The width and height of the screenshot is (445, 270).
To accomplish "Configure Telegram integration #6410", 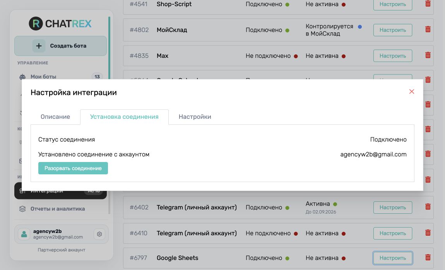I will coord(392,233).
